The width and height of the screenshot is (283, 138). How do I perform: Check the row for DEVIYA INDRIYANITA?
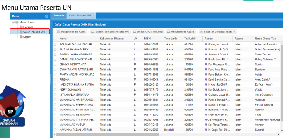click(55, 65)
